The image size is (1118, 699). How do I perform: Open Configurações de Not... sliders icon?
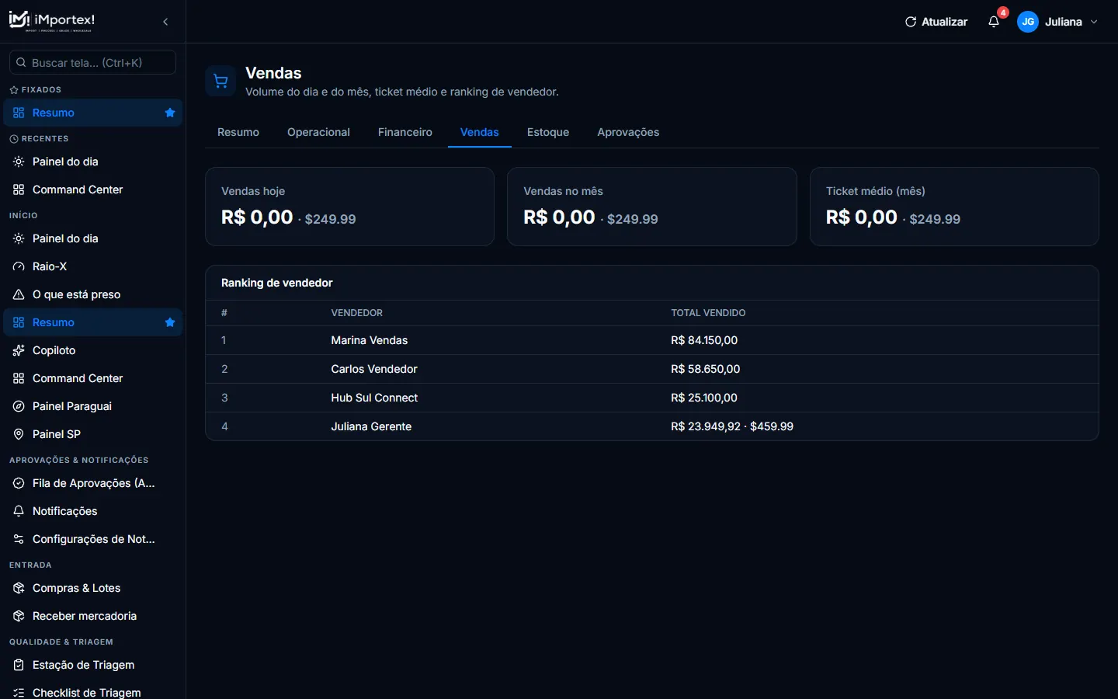[x=19, y=539]
